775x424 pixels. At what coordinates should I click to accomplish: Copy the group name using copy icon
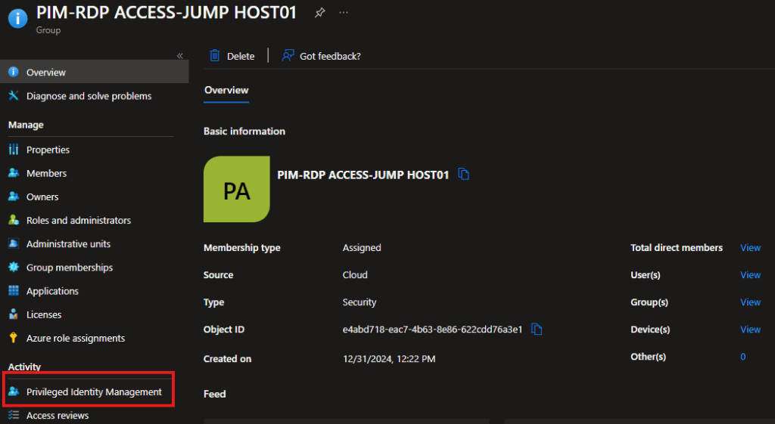coord(464,175)
